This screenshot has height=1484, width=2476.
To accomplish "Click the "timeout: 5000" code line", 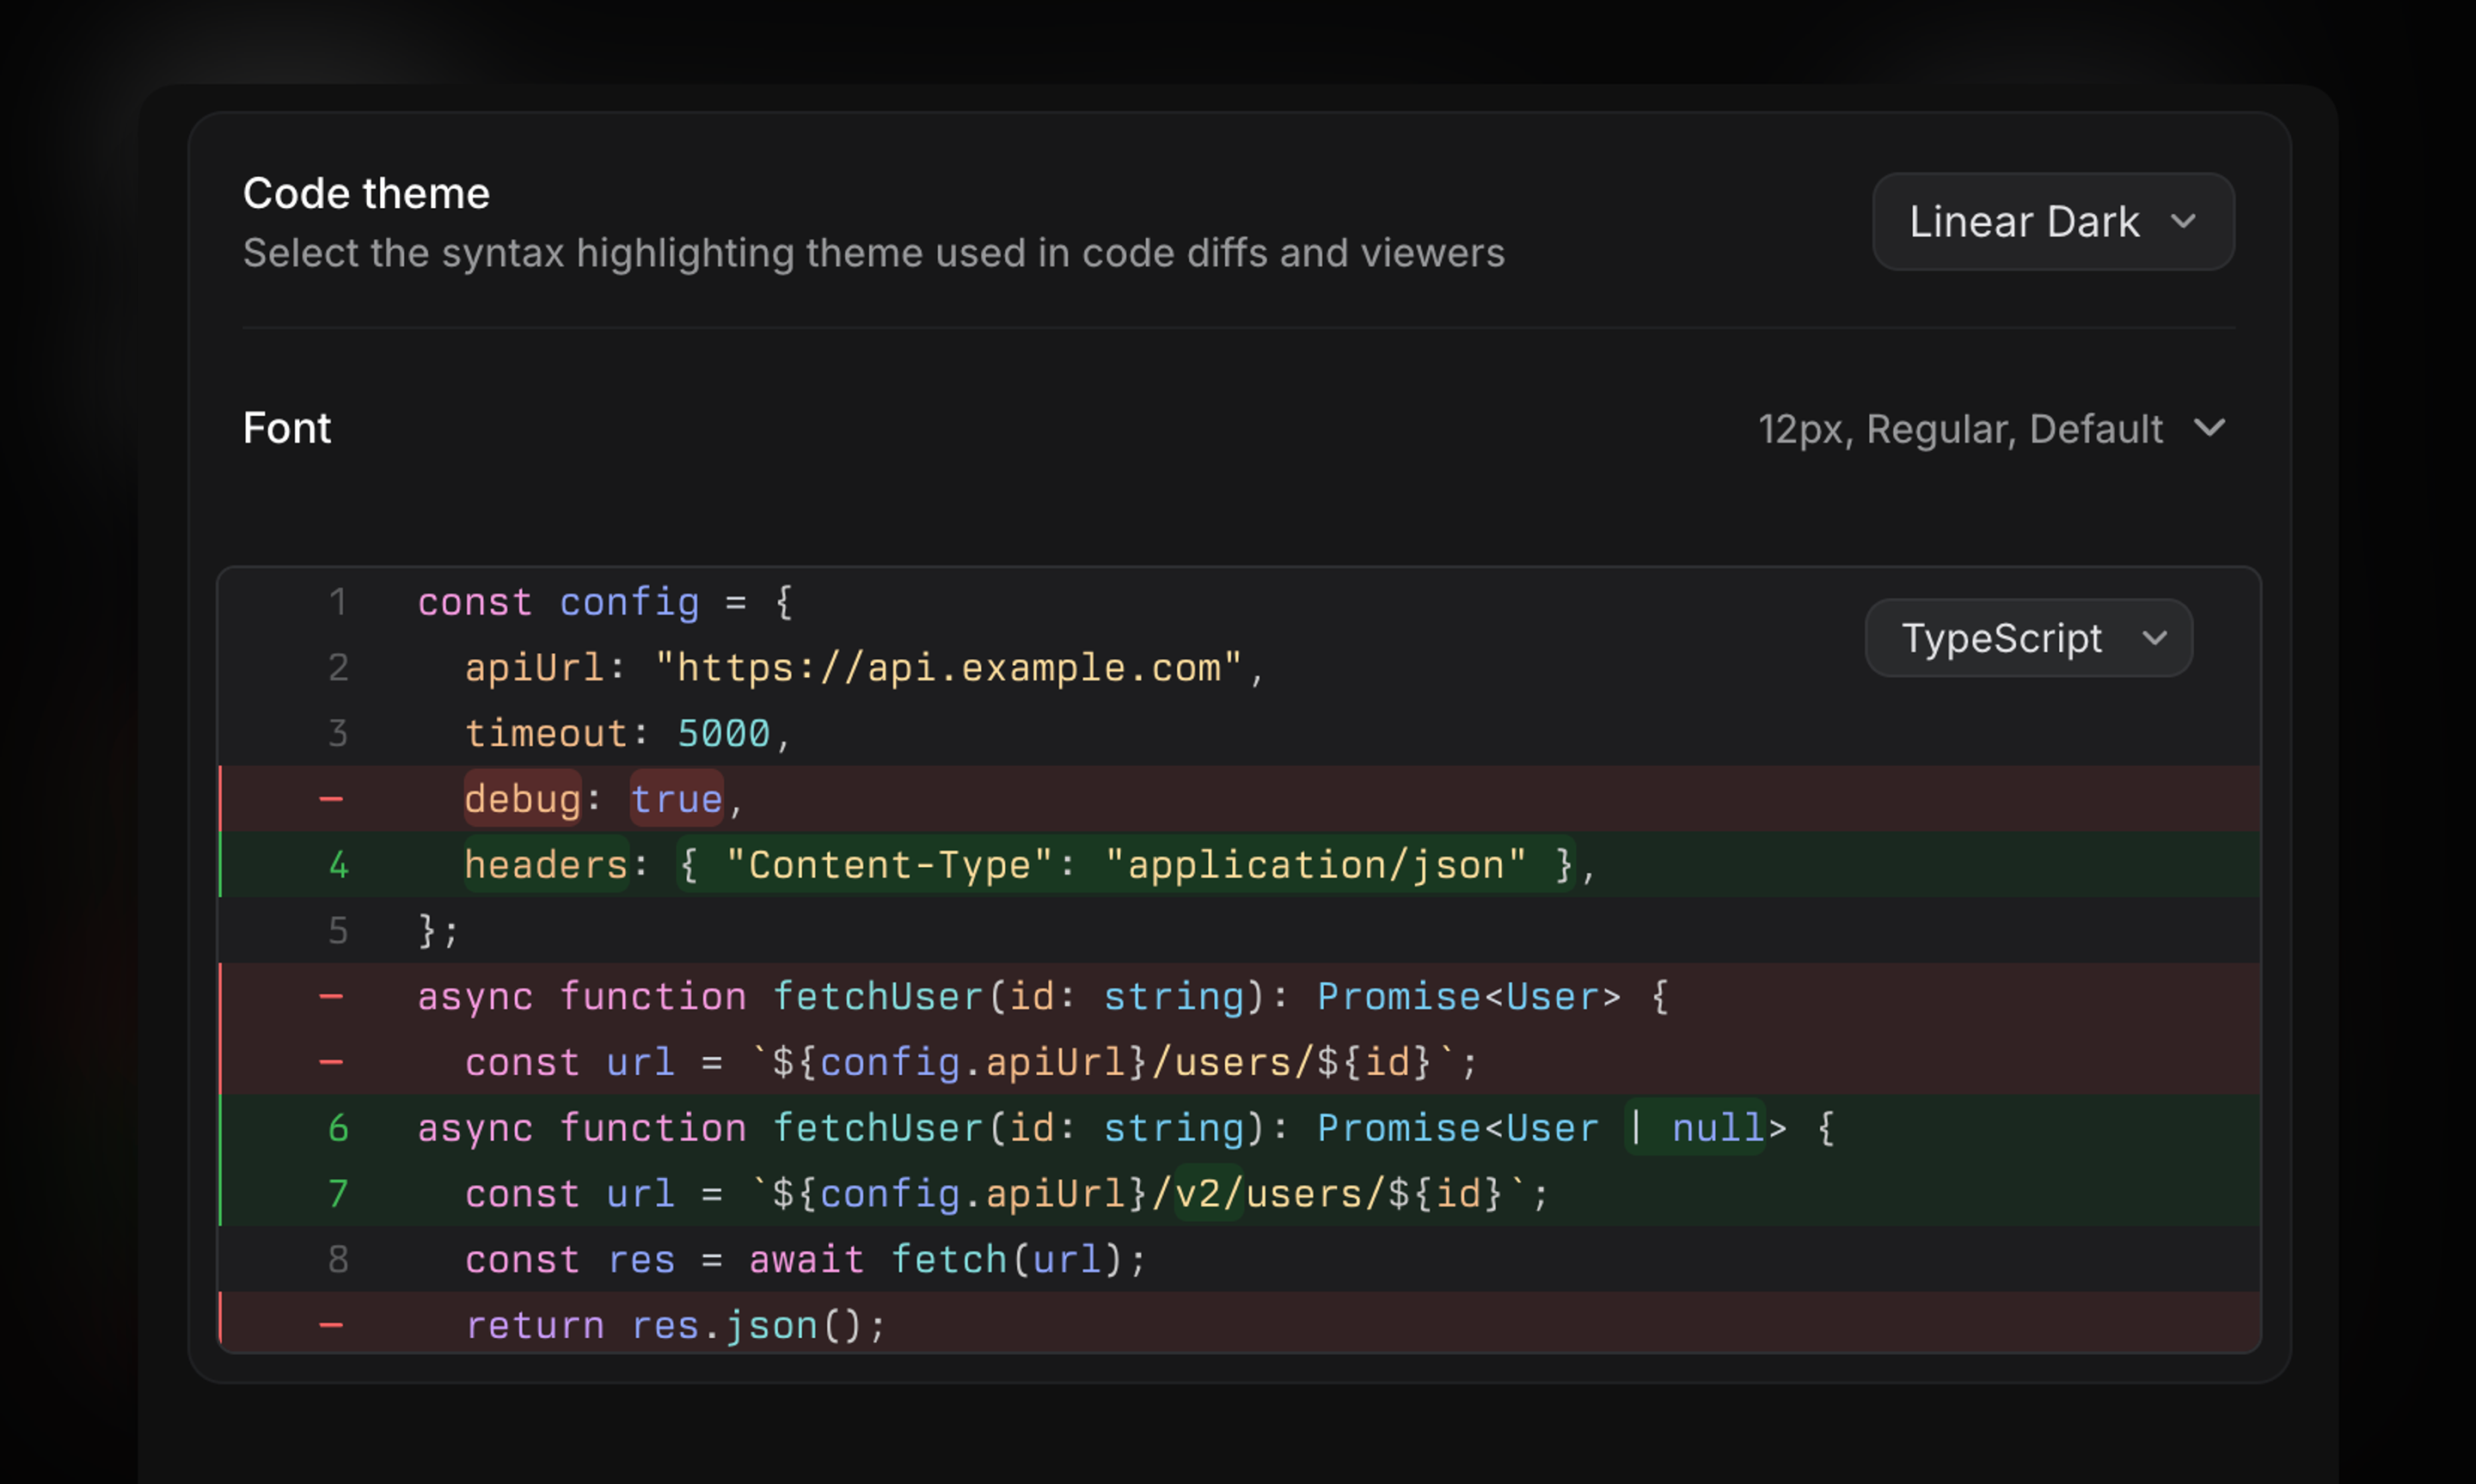I will pos(1240,734).
